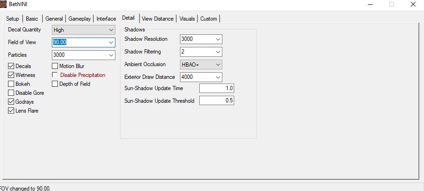Expand the Exterior Draw Distance dropdown
The height and width of the screenshot is (191, 424).
pyautogui.click(x=218, y=77)
